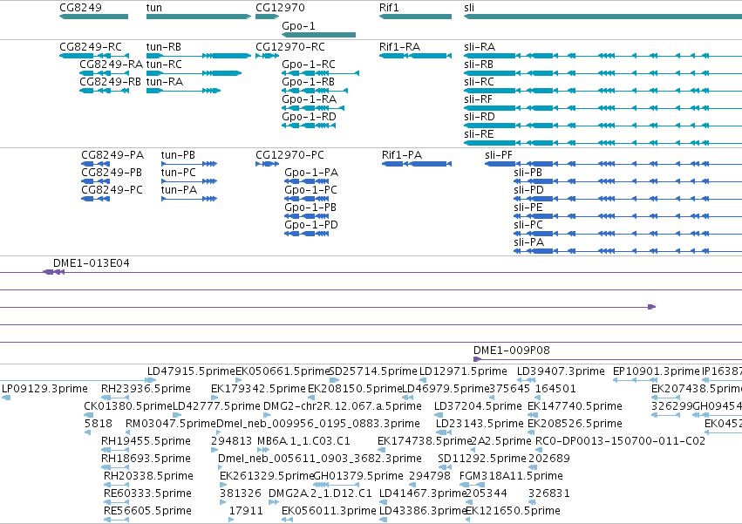Click the sli-PE coding glyph

click(628, 216)
